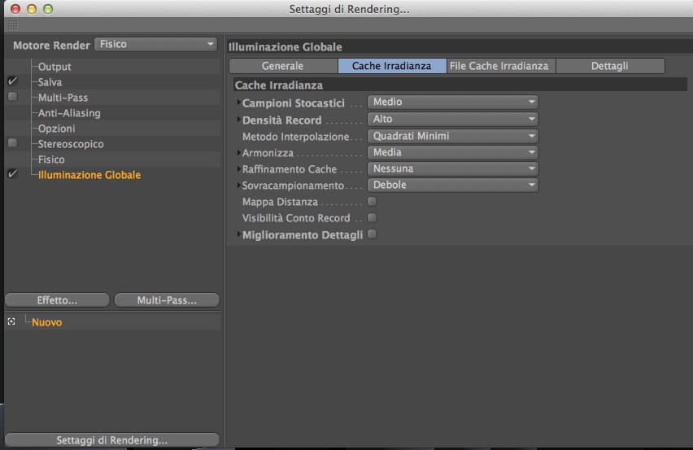Select Opzioni in the settings tree
Screen dimensions: 693x450
pos(57,129)
